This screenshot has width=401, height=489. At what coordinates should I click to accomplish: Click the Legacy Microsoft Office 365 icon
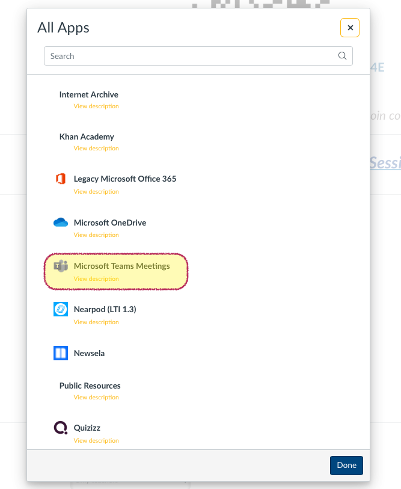[x=60, y=179]
